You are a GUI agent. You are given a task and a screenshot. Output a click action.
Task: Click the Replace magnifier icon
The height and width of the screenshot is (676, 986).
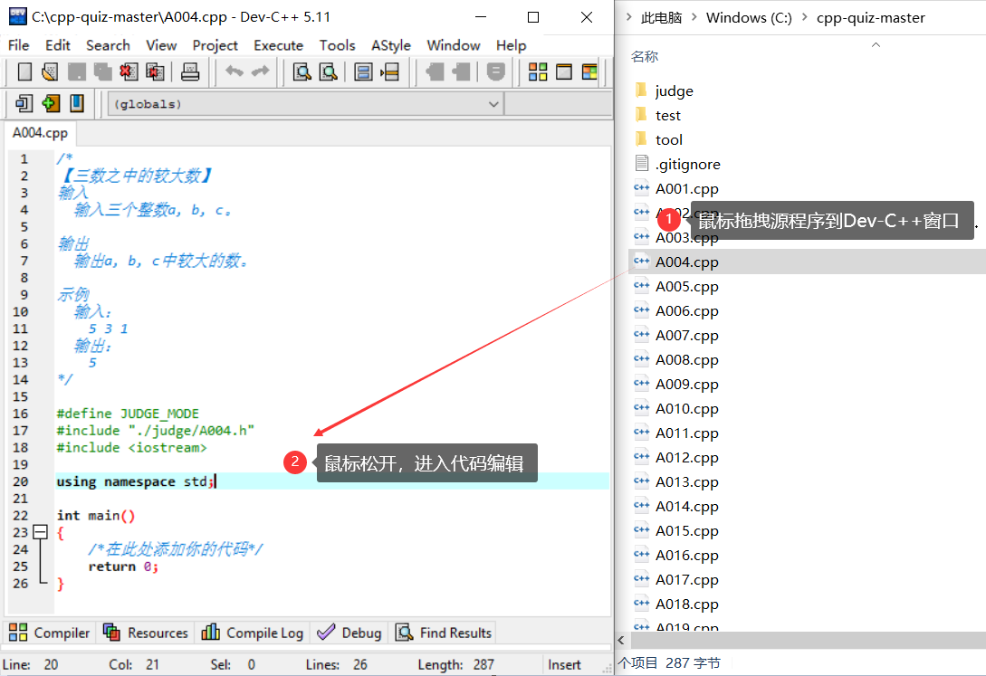coord(329,71)
